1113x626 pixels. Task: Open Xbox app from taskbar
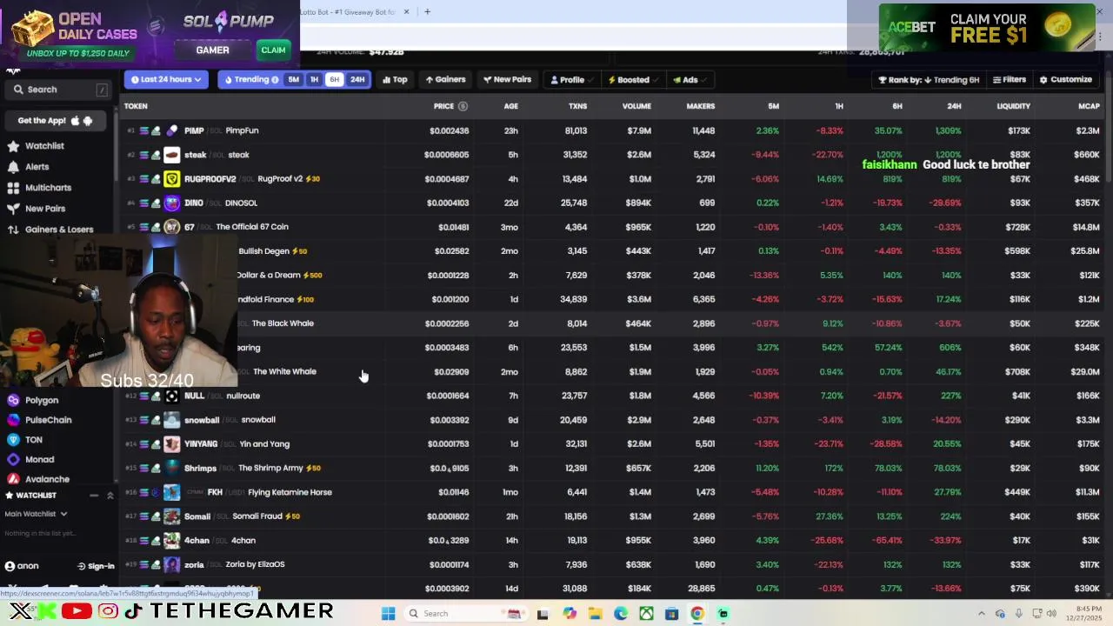[646, 614]
